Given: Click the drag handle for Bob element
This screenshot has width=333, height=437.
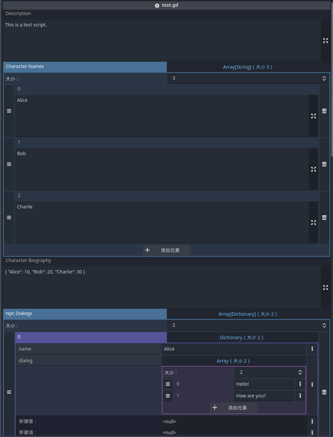Looking at the screenshot, I should click(9, 164).
